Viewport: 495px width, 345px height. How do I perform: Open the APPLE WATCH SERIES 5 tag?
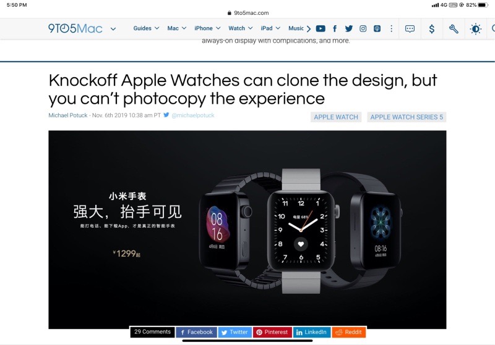(x=407, y=117)
